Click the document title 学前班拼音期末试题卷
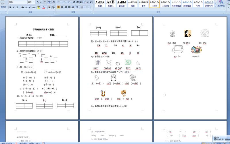230x144 pixels. click(43, 29)
